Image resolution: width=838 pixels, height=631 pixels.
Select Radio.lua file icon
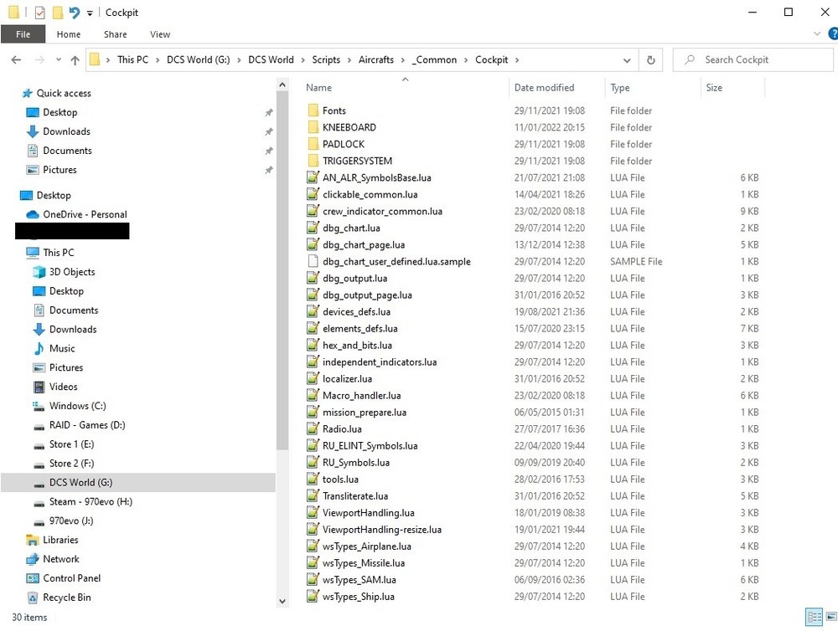click(x=313, y=428)
